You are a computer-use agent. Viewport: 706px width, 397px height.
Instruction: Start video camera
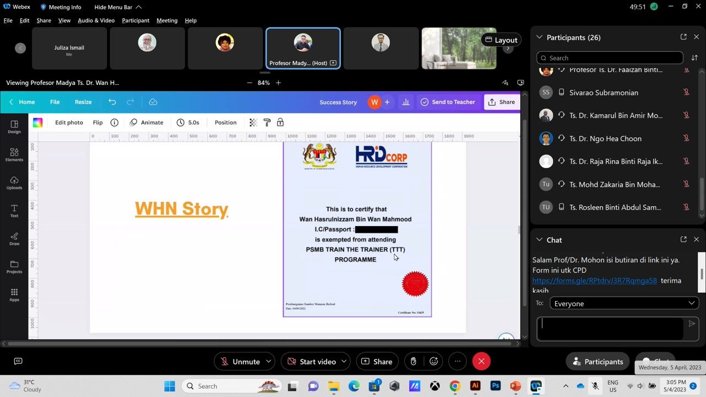[311, 362]
